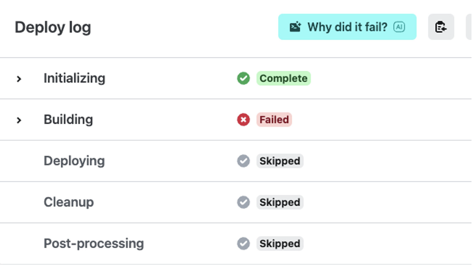Click the gray skipped icon next to Deploying
Image resolution: width=475 pixels, height=265 pixels.
[243, 161]
